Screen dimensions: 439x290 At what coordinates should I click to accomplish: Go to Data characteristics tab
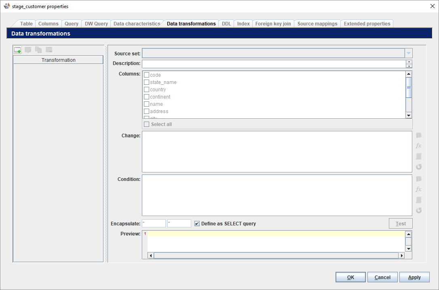[137, 24]
